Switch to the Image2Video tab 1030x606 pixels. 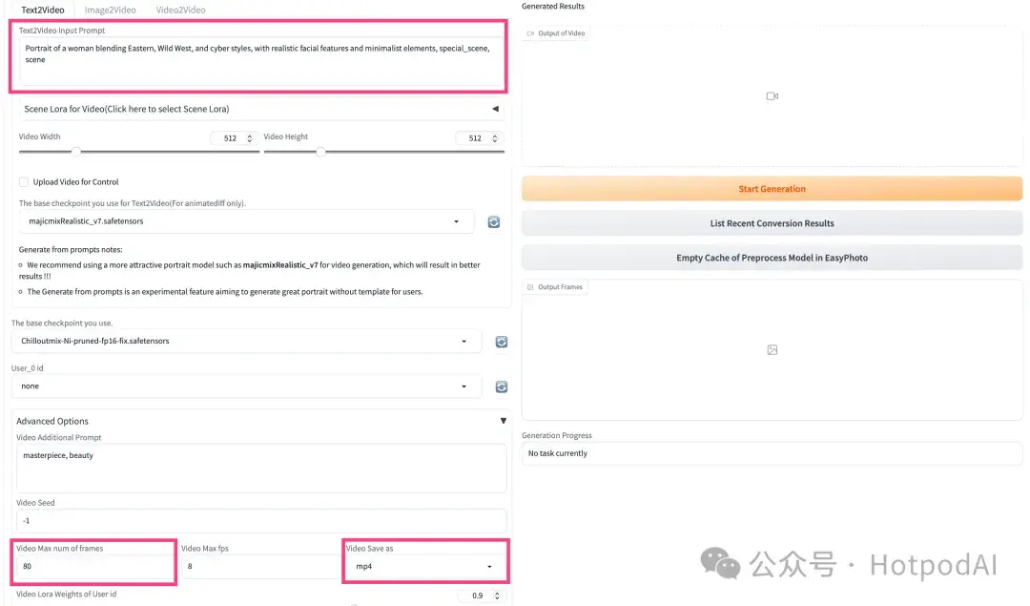pyautogui.click(x=110, y=10)
